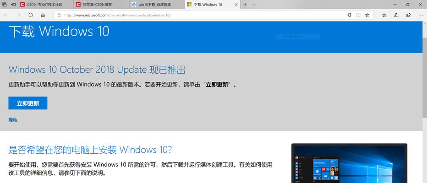Image resolution: width=427 pixels, height=183 pixels.
Task: Switch to 写文章-CSDN博客 tab
Action: (102, 5)
